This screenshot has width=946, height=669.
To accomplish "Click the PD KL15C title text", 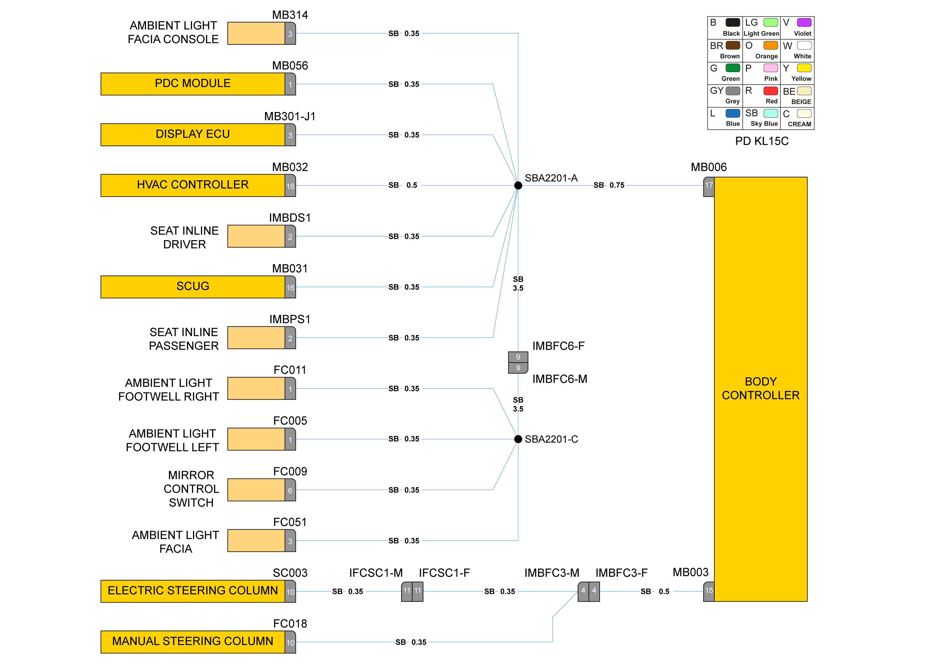I will 762,141.
